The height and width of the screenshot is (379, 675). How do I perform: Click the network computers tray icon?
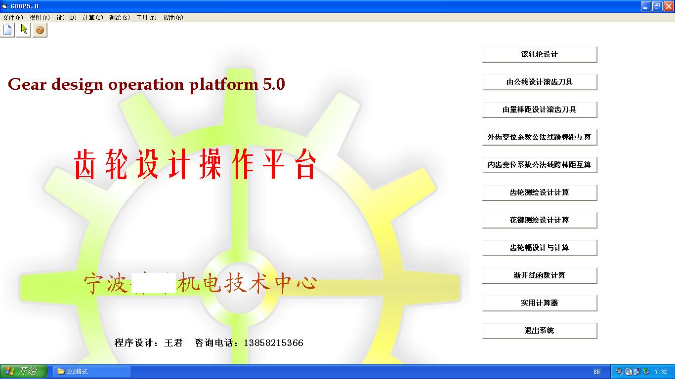(636, 372)
